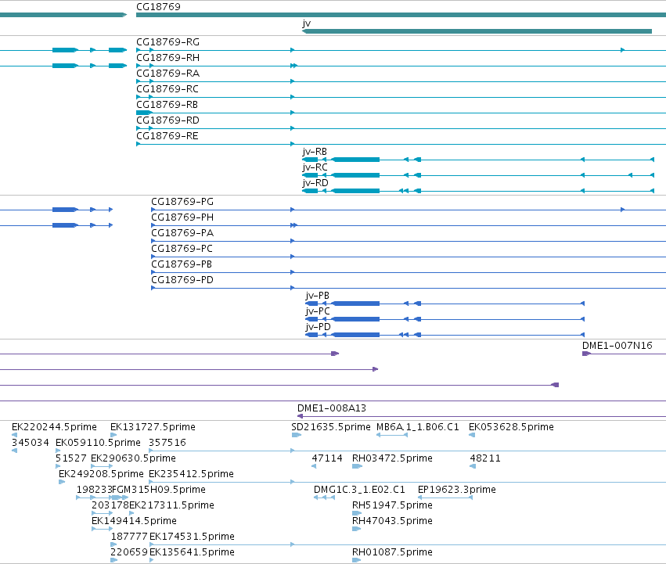Select EST EP19623.3prime

[456, 490]
